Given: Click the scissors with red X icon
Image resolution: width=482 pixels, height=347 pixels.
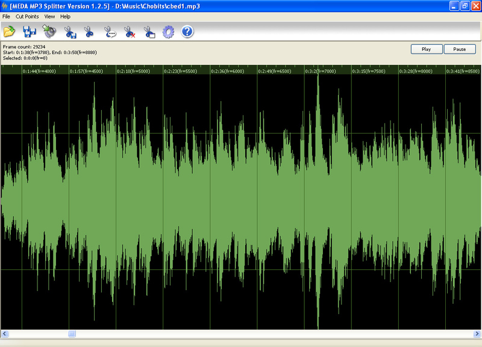Looking at the screenshot, I should point(130,32).
